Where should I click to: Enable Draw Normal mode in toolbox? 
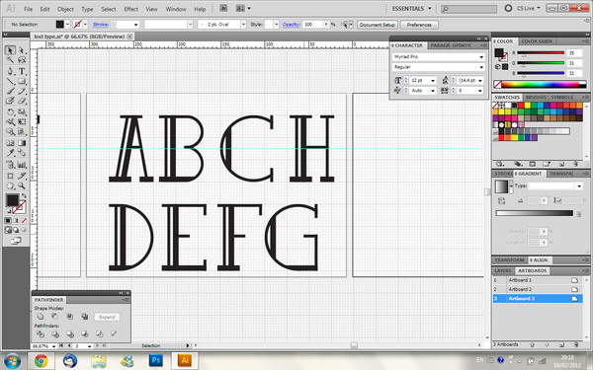(x=8, y=230)
